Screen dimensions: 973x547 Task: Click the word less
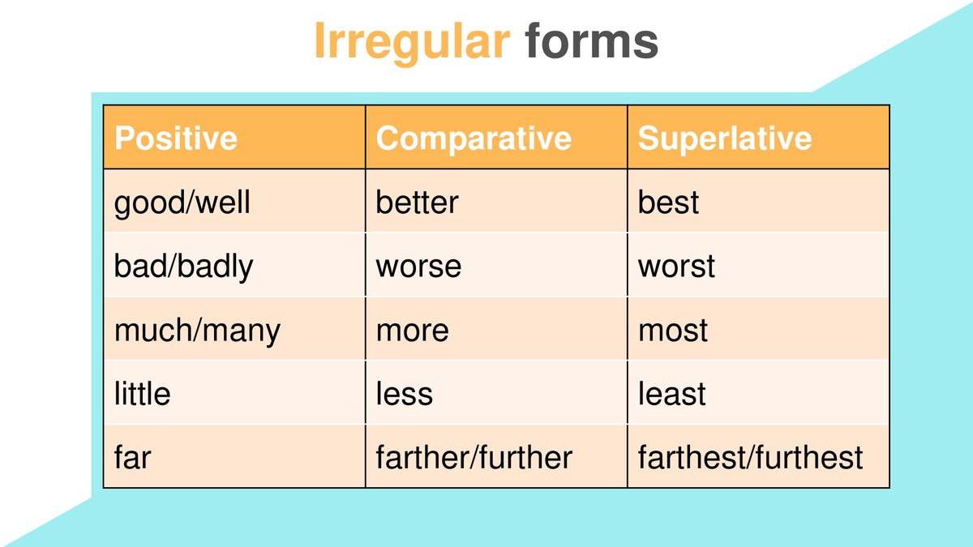point(404,394)
